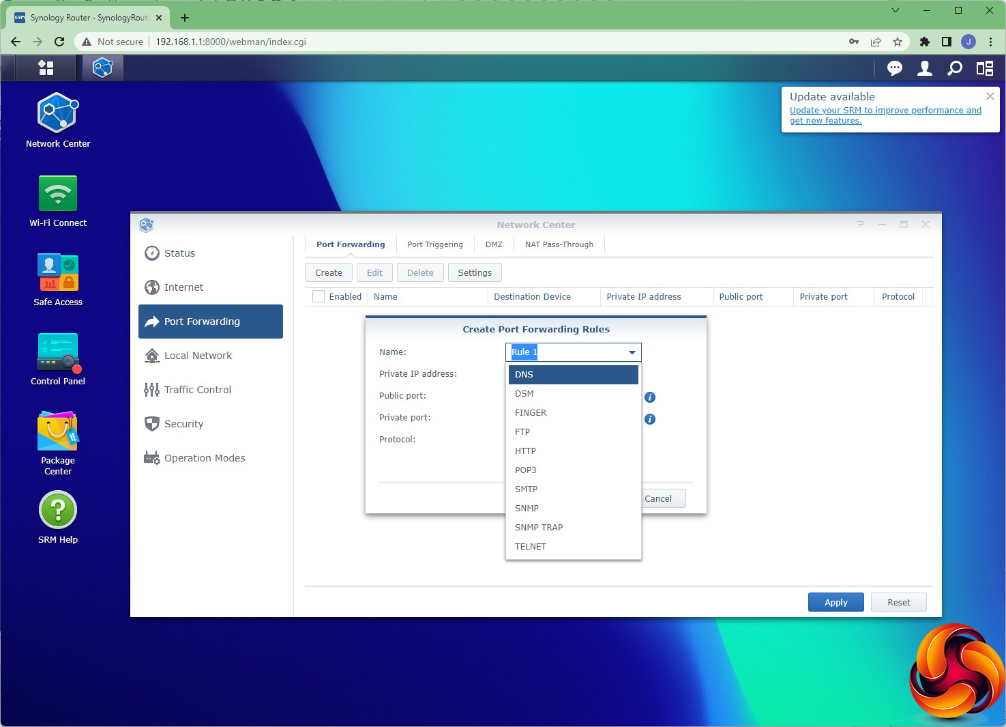Toggle the Chrome side panel icon

coord(946,42)
